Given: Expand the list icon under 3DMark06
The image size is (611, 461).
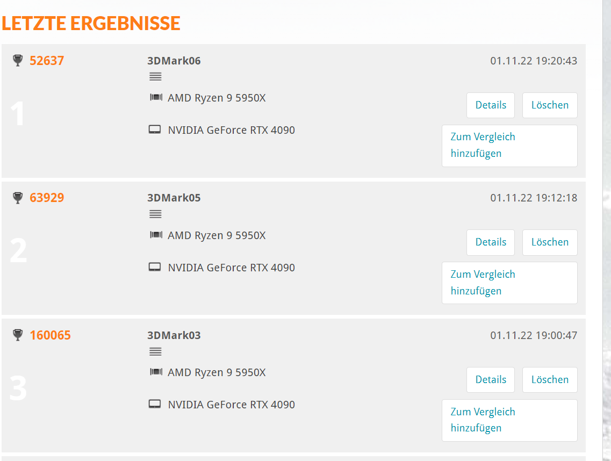Looking at the screenshot, I should coord(155,77).
